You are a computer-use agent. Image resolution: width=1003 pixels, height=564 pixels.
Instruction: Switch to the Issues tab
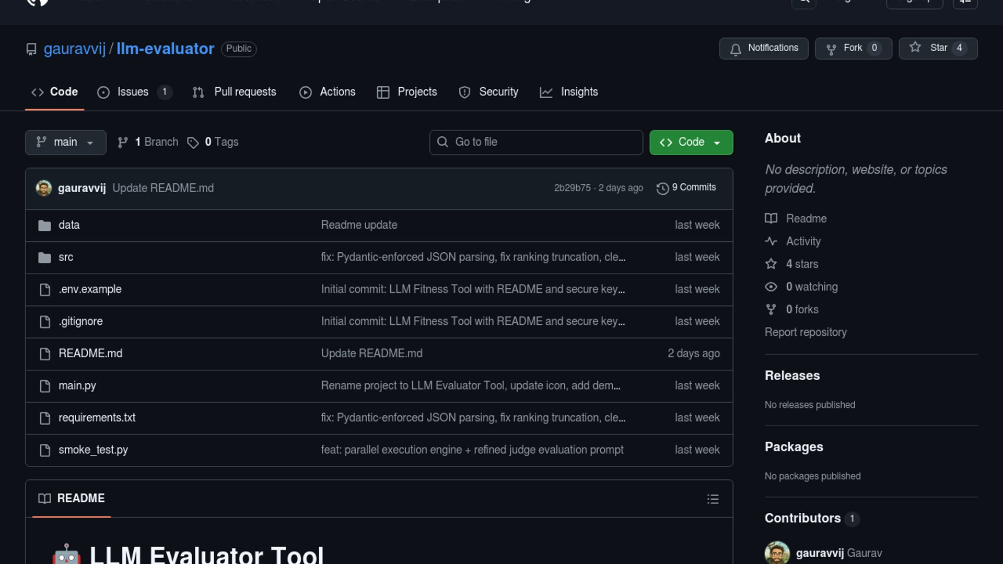pos(133,92)
